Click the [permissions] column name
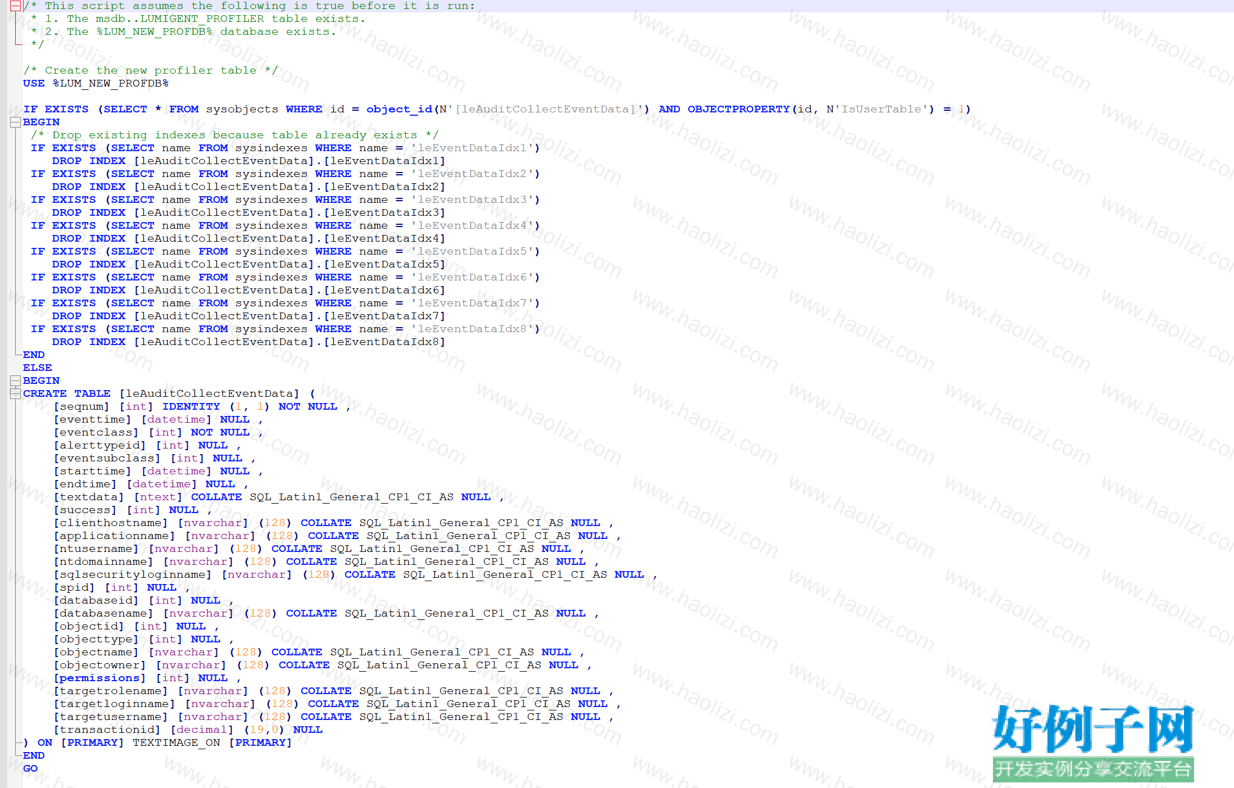1234x788 pixels. click(x=100, y=678)
